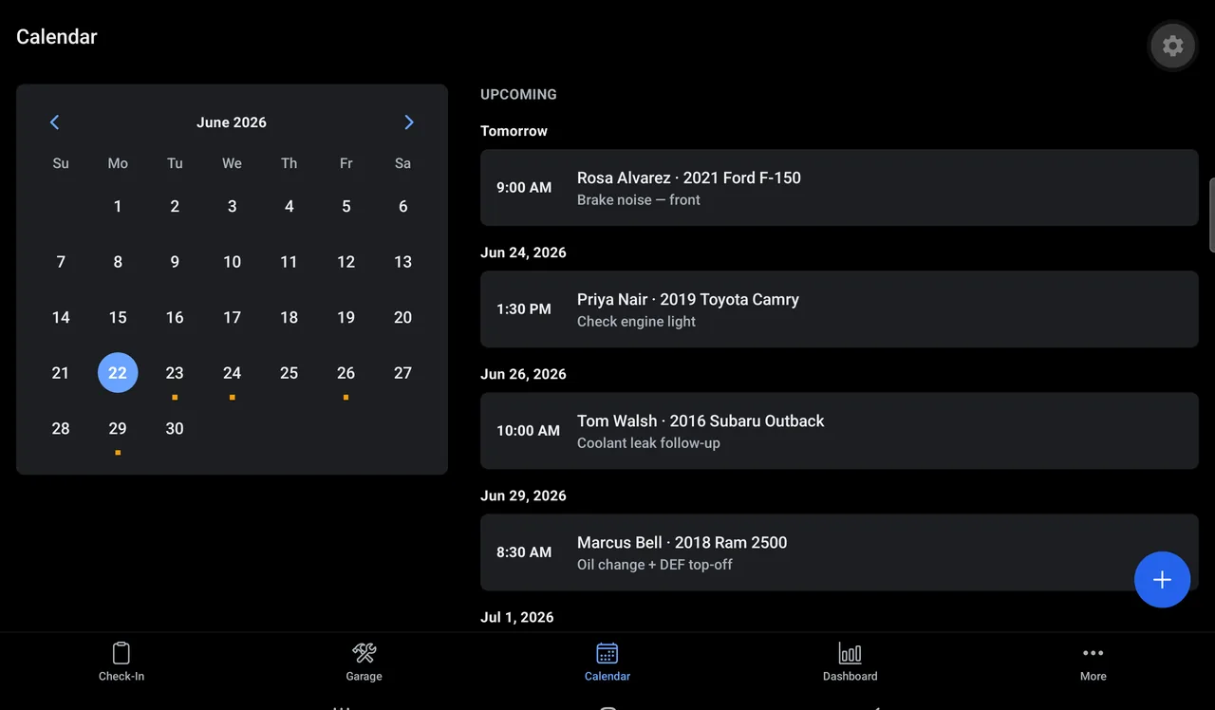Select June 17 on the calendar

coord(232,318)
